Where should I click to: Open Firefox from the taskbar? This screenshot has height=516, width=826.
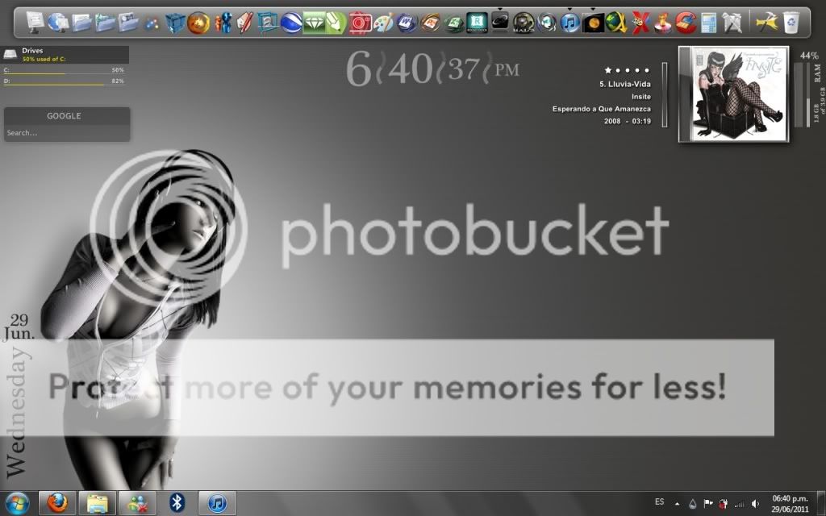point(57,503)
